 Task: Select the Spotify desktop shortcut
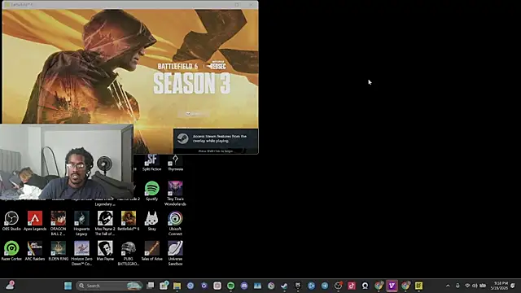[x=152, y=190]
